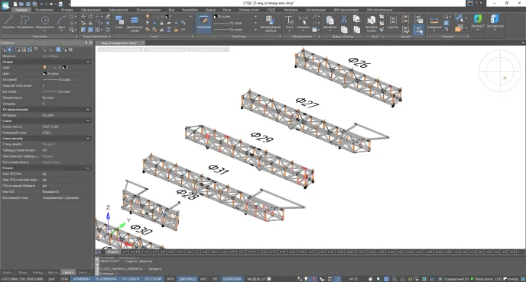Open the 3D-инструменты ribbon tab

pyautogui.click(x=148, y=10)
